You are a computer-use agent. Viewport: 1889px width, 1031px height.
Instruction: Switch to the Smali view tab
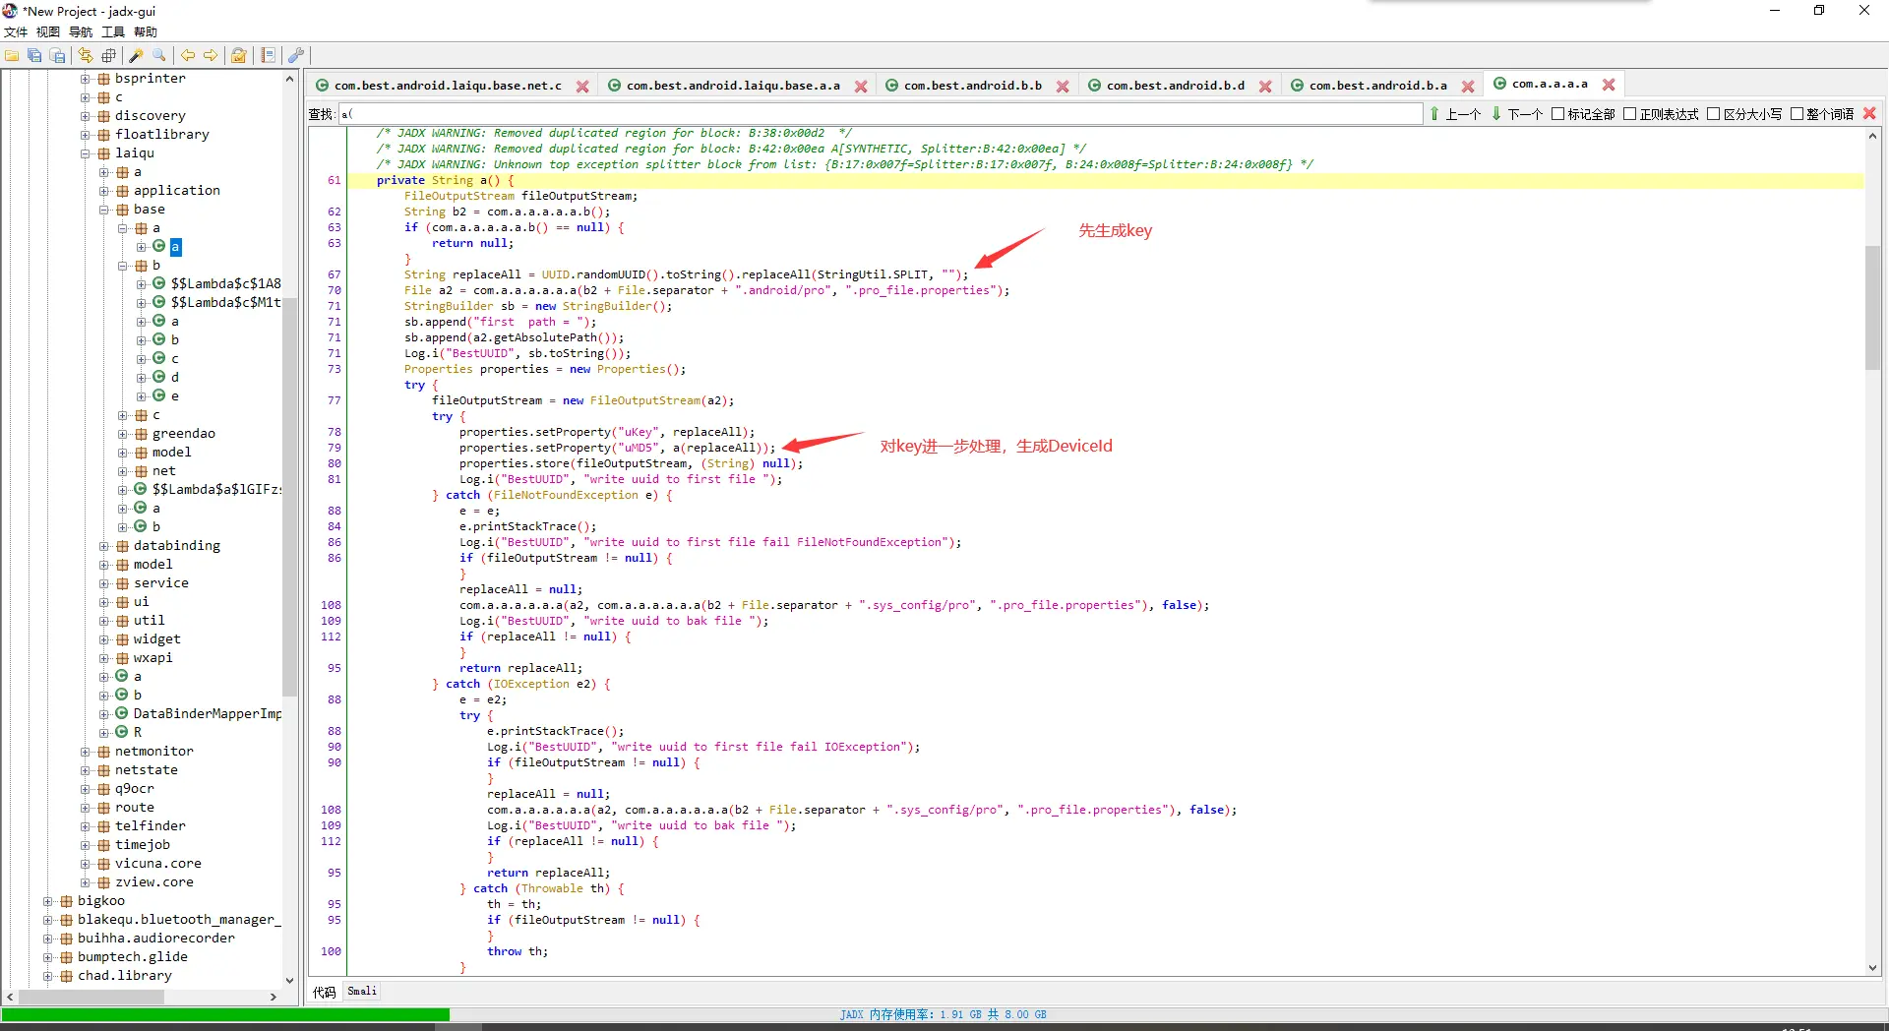pyautogui.click(x=362, y=992)
